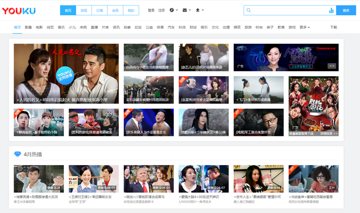Open the envelope messages icon
Image resolution: width=360 pixels, height=213 pixels.
(x=185, y=10)
